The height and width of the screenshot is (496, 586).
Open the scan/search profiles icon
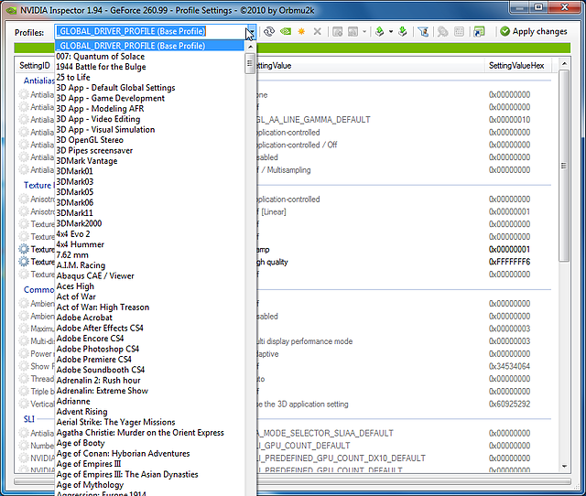[x=443, y=32]
